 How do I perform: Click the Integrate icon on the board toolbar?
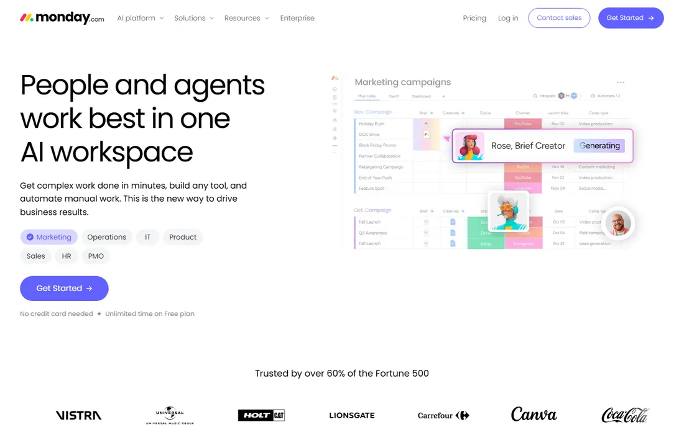click(x=535, y=96)
